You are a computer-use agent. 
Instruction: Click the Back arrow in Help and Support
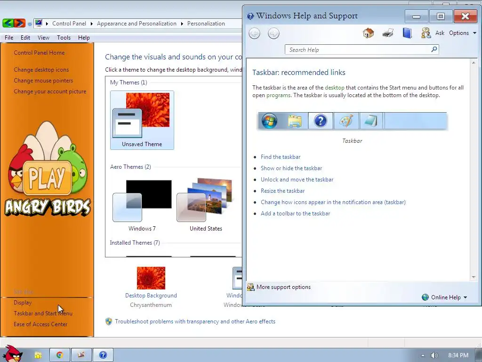point(254,33)
